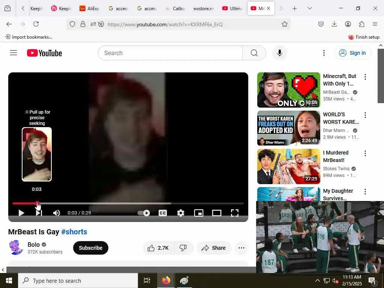
Task: View site security padlock info
Action: (x=83, y=24)
